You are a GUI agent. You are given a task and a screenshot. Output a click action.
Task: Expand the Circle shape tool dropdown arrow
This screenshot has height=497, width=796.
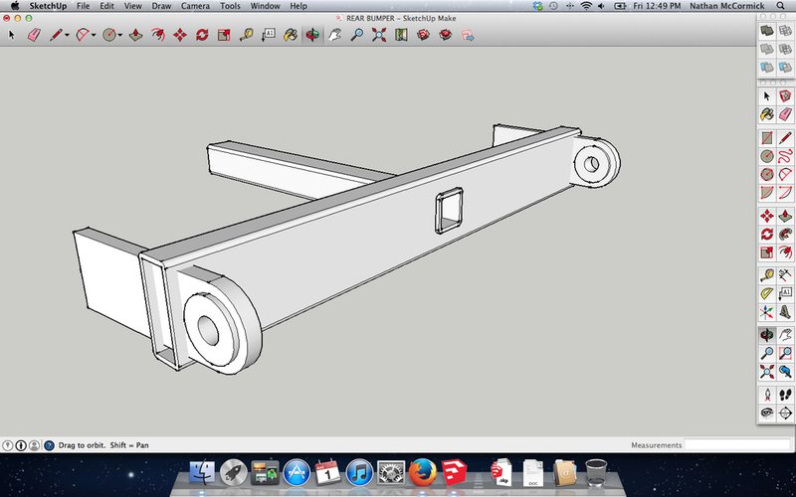click(x=120, y=36)
